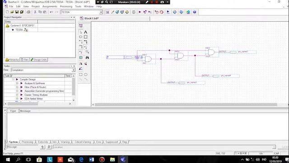Switch to the Design Units tab
This screenshot has width=289, height=163.
(x=39, y=60)
